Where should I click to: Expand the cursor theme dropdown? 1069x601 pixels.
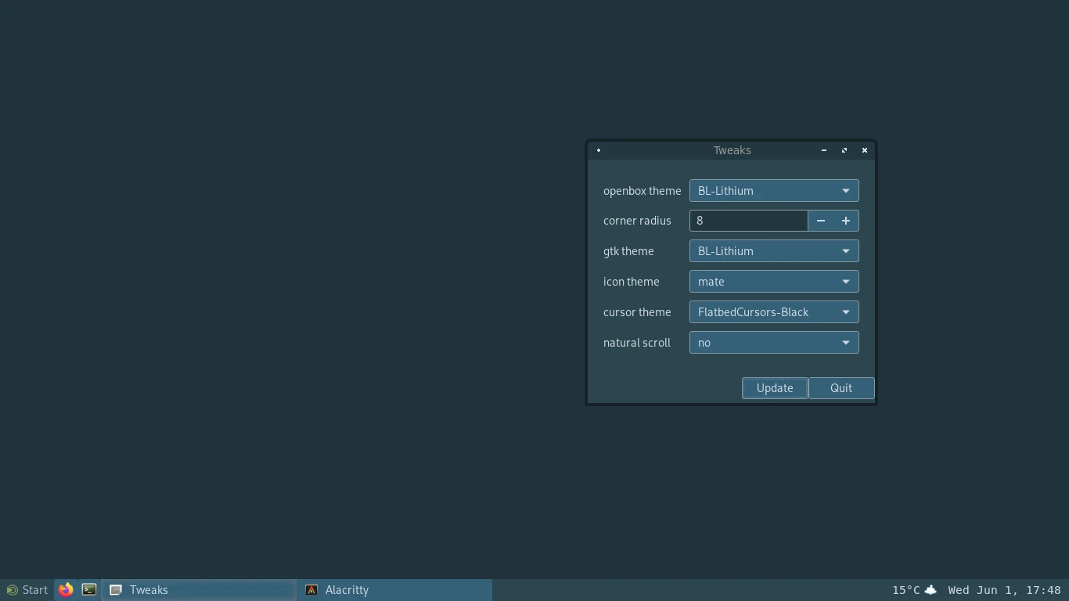(773, 312)
